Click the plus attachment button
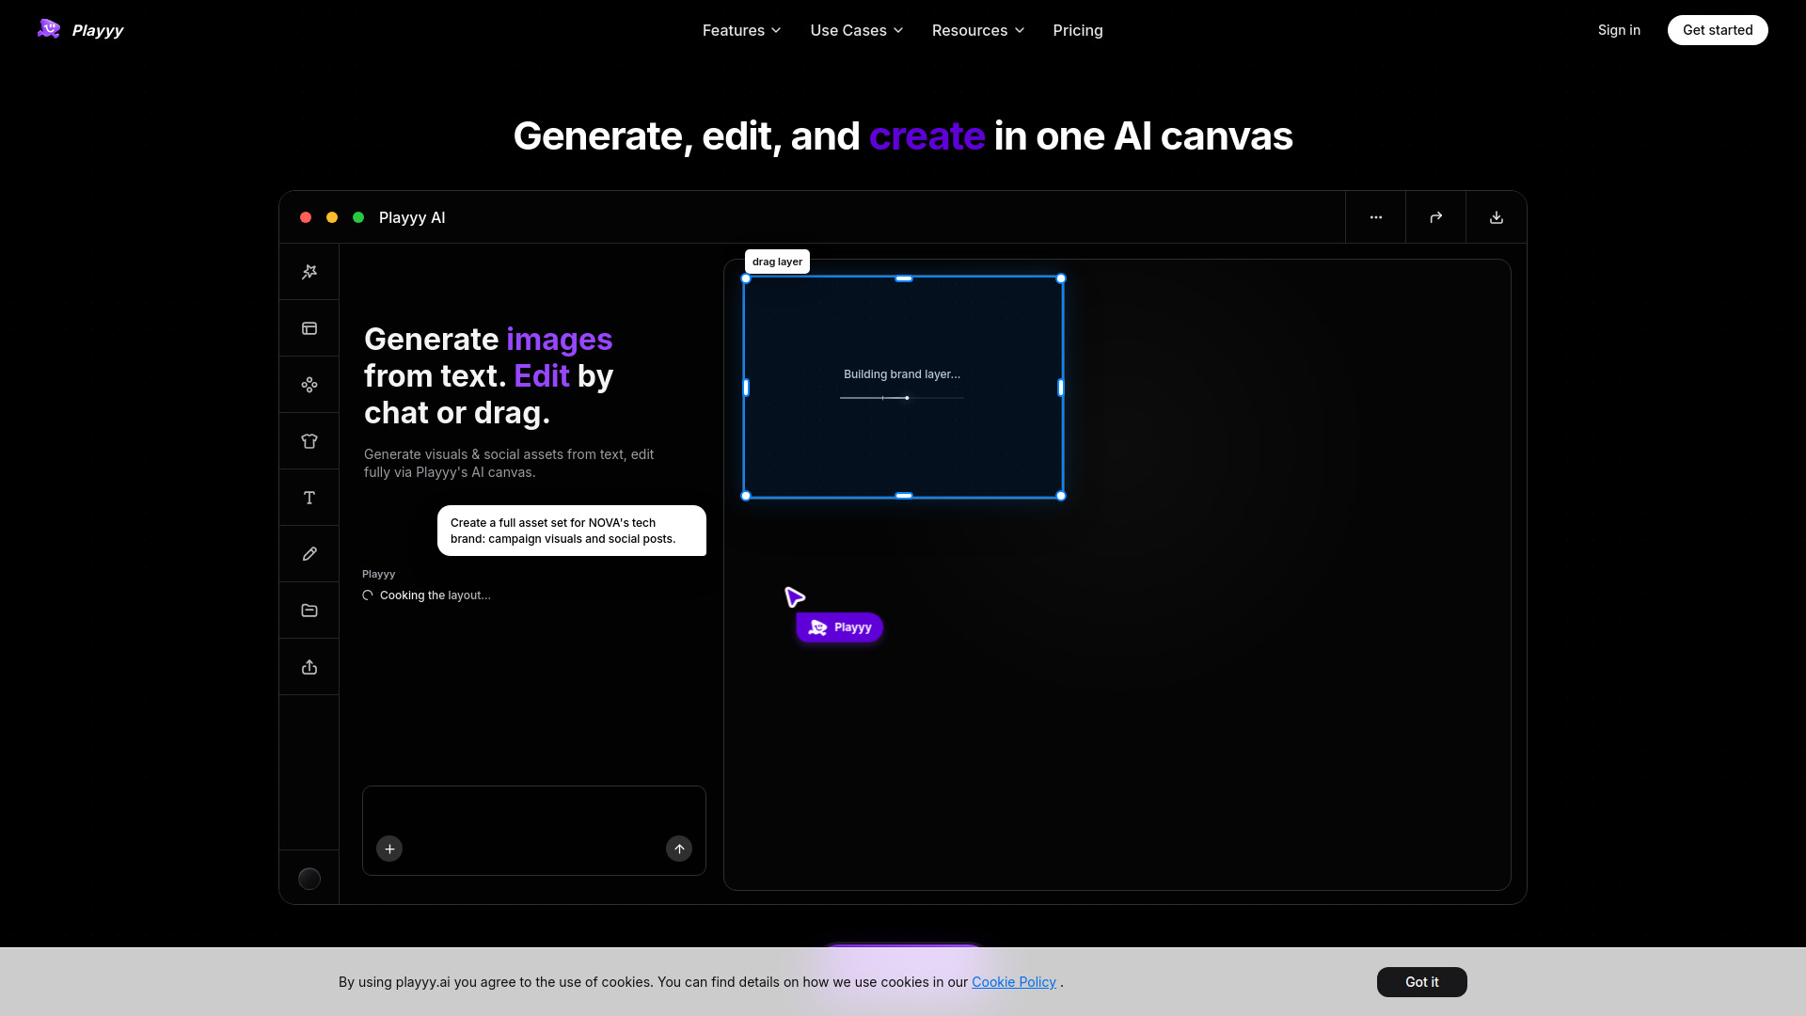1806x1016 pixels. click(389, 849)
